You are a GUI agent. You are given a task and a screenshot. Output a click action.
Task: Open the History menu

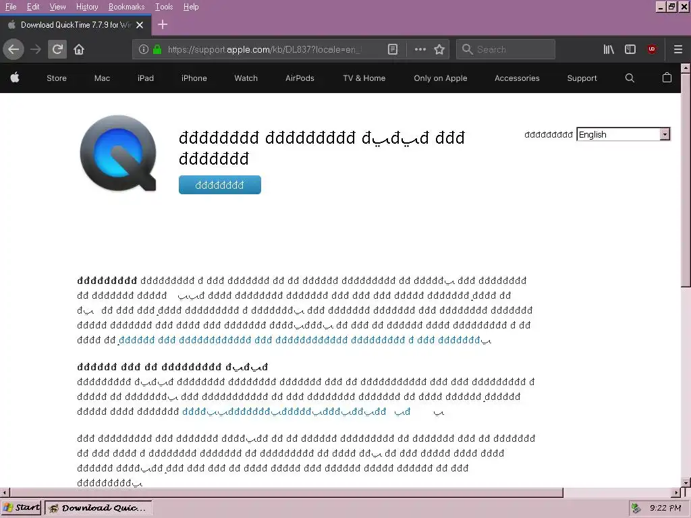(87, 7)
